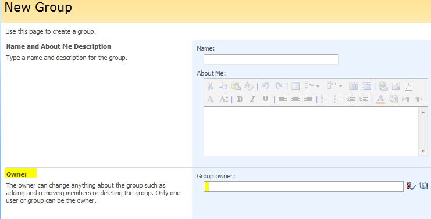The image size is (431, 219).
Task: Click the Redo arrow icon
Action: [x=279, y=86]
